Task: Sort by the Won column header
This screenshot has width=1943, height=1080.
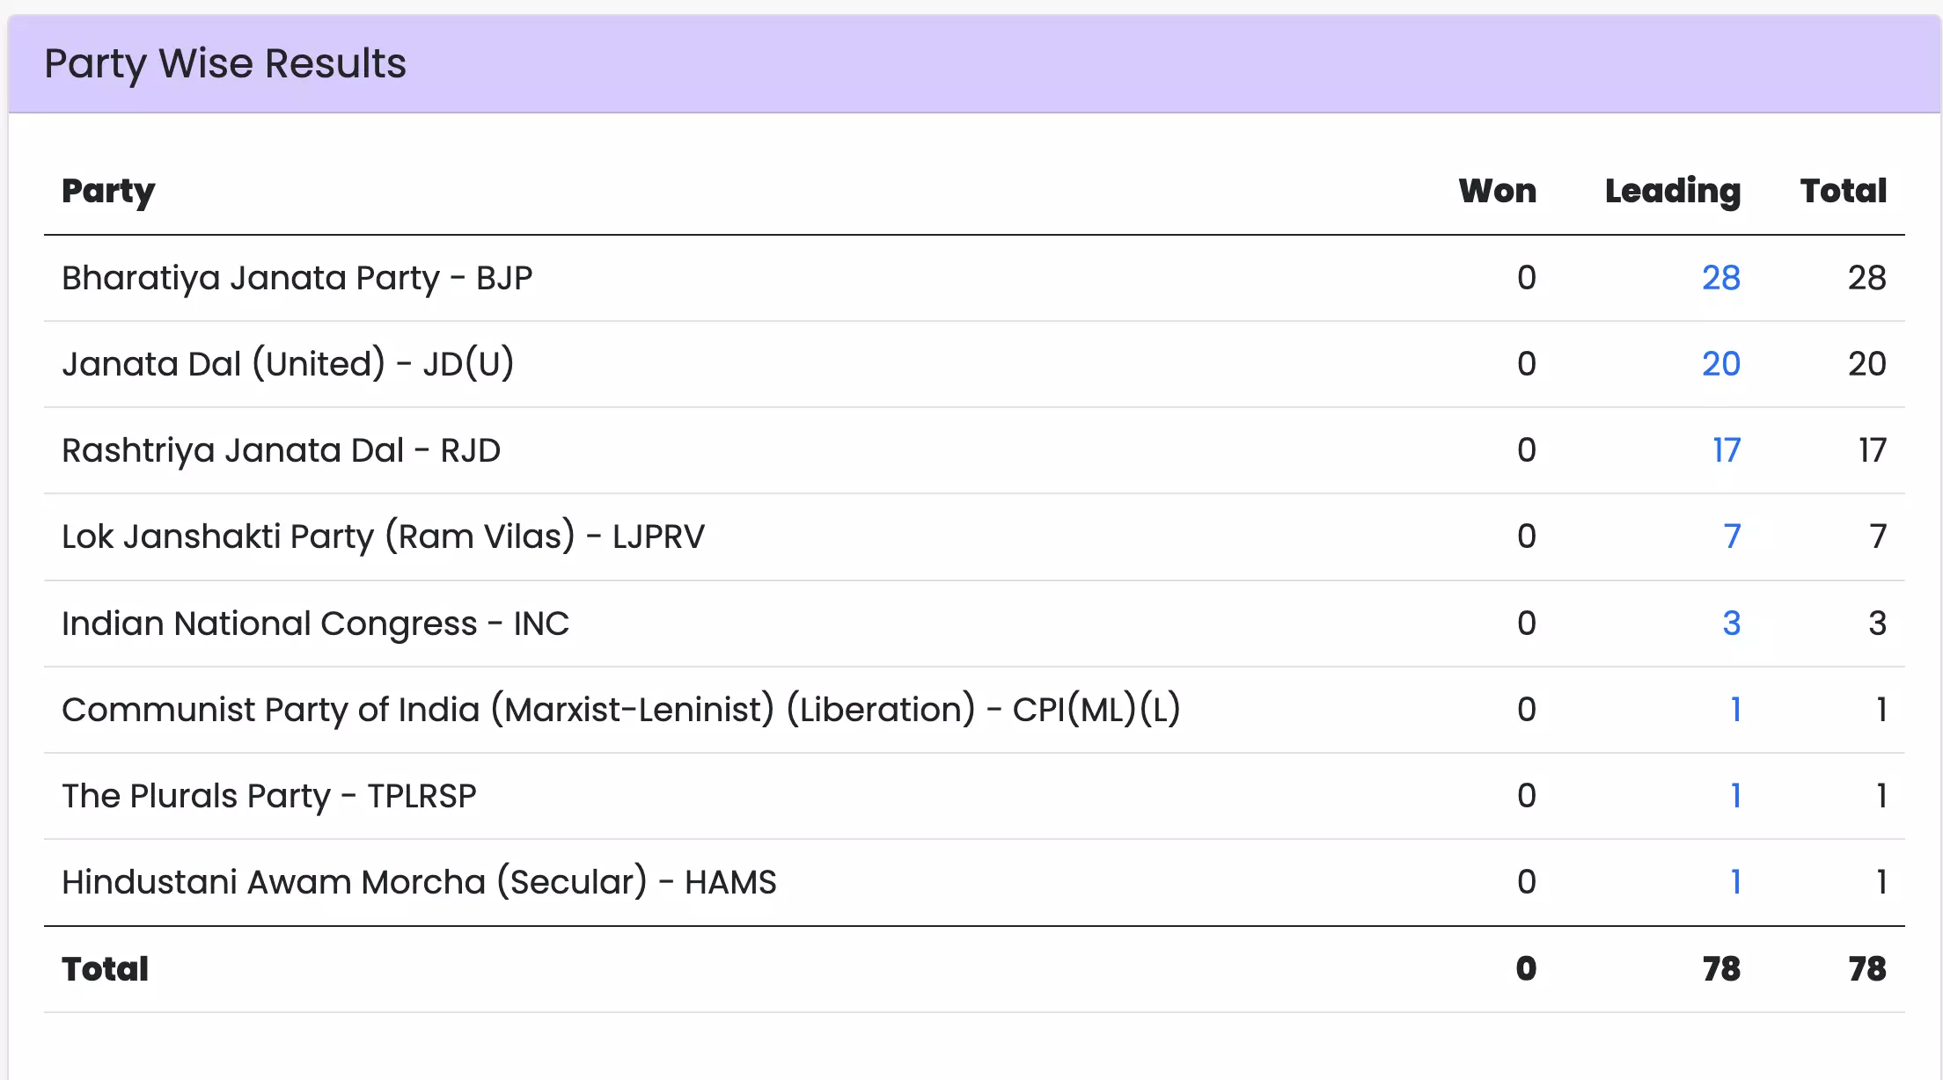Action: click(1498, 191)
